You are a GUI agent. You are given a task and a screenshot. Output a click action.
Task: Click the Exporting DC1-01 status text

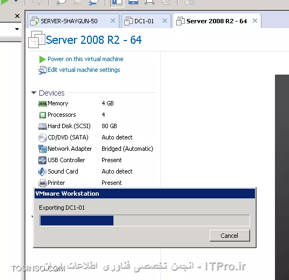pos(62,208)
